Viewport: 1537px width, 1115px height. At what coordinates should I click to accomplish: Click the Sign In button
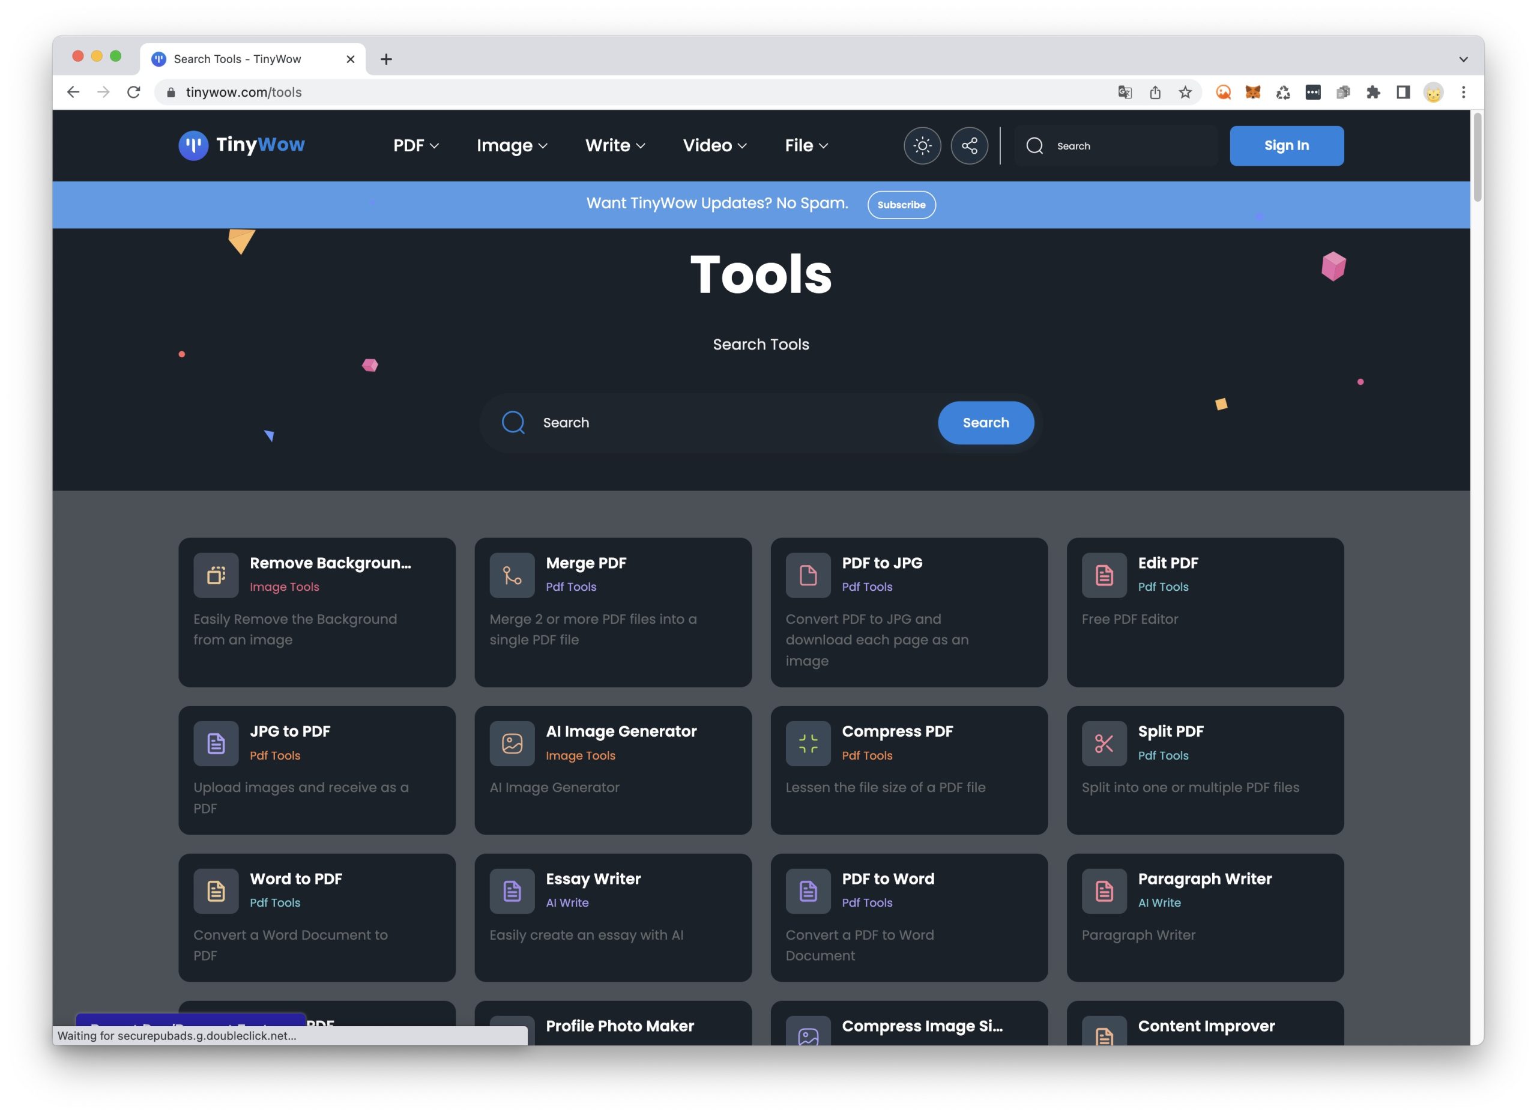click(x=1285, y=146)
